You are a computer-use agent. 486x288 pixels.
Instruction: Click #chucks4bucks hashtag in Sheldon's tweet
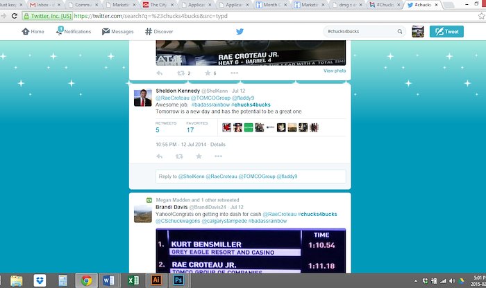[251, 105]
